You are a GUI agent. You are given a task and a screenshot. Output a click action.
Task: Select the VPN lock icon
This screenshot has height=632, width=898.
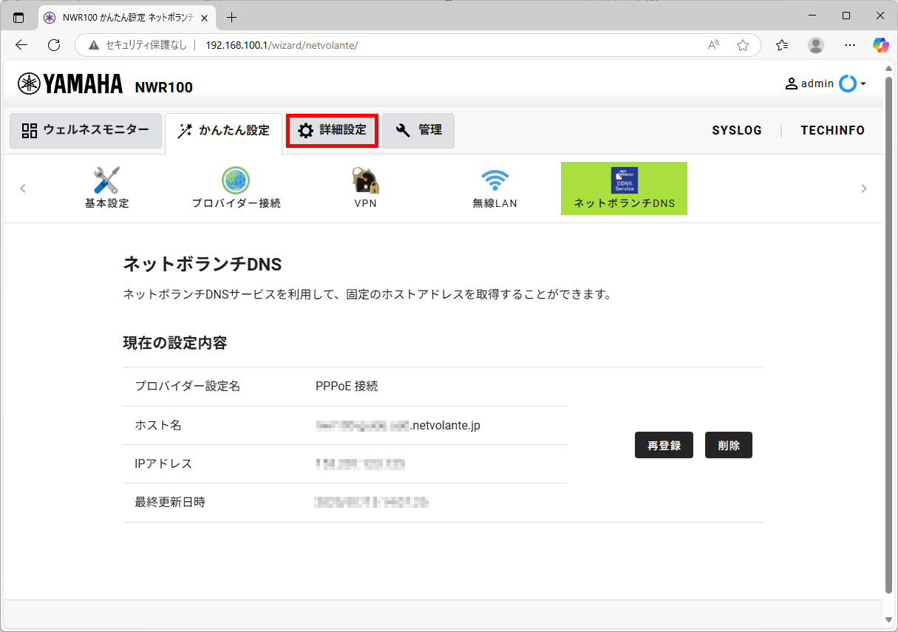tap(365, 181)
